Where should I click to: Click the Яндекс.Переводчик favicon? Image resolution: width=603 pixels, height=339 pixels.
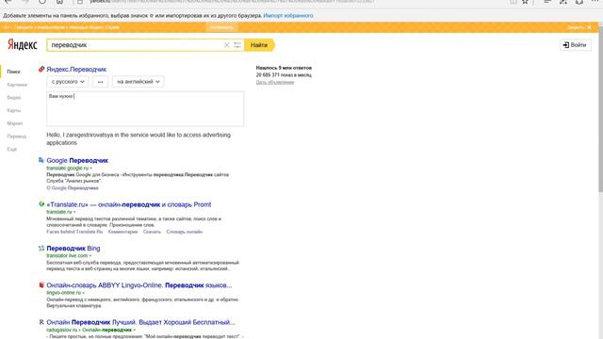41,69
